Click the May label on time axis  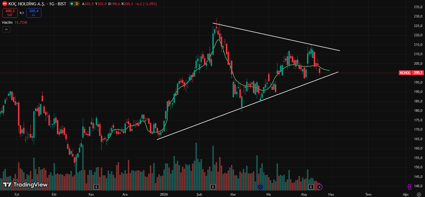(x=304, y=194)
